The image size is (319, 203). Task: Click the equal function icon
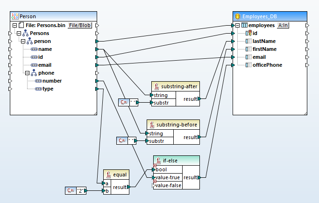108,174
